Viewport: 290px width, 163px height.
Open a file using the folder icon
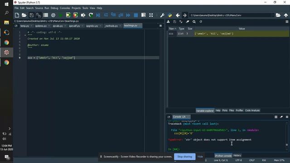pos(24,15)
